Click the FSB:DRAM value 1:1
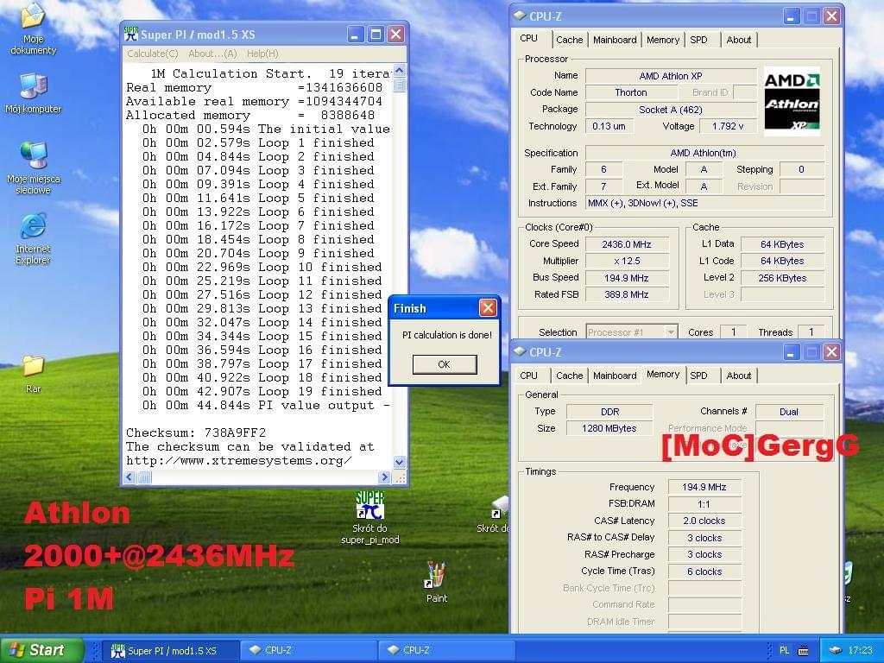The image size is (884, 663). pyautogui.click(x=704, y=504)
